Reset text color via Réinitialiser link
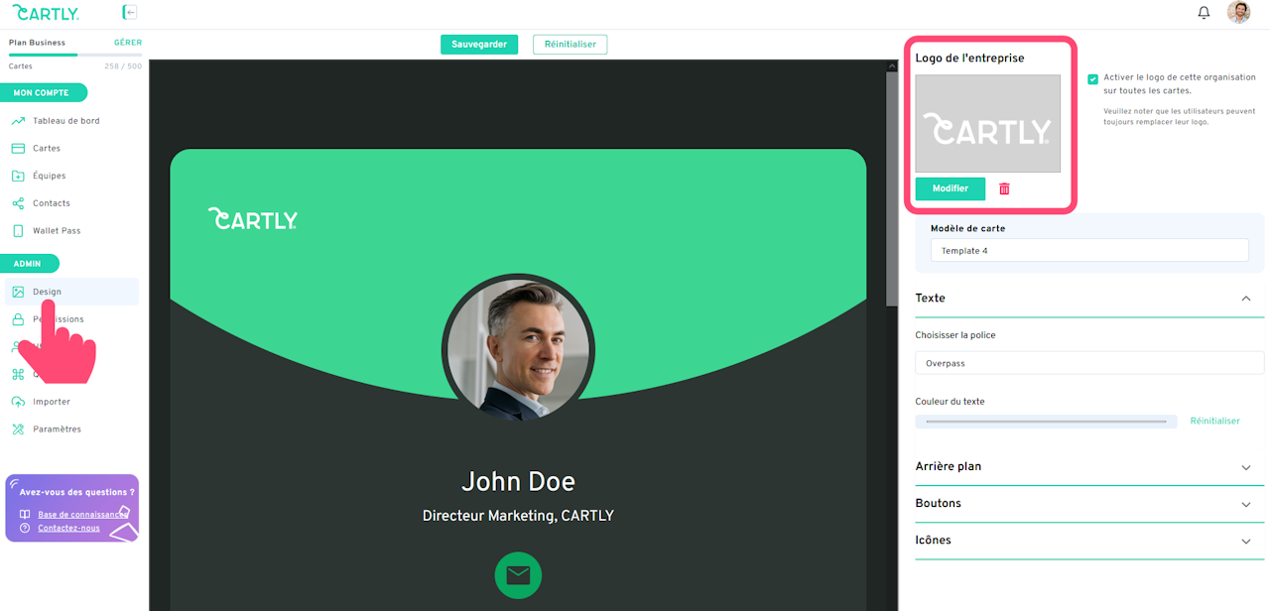The width and height of the screenshot is (1270, 611). click(x=1215, y=421)
